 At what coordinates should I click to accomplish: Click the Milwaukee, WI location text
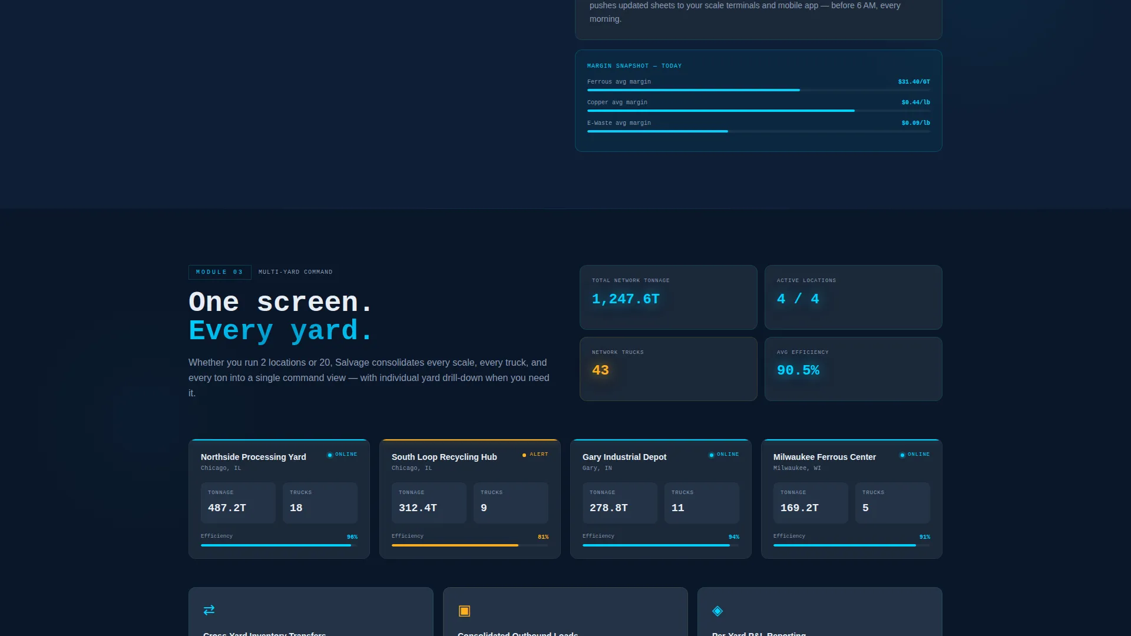click(797, 468)
